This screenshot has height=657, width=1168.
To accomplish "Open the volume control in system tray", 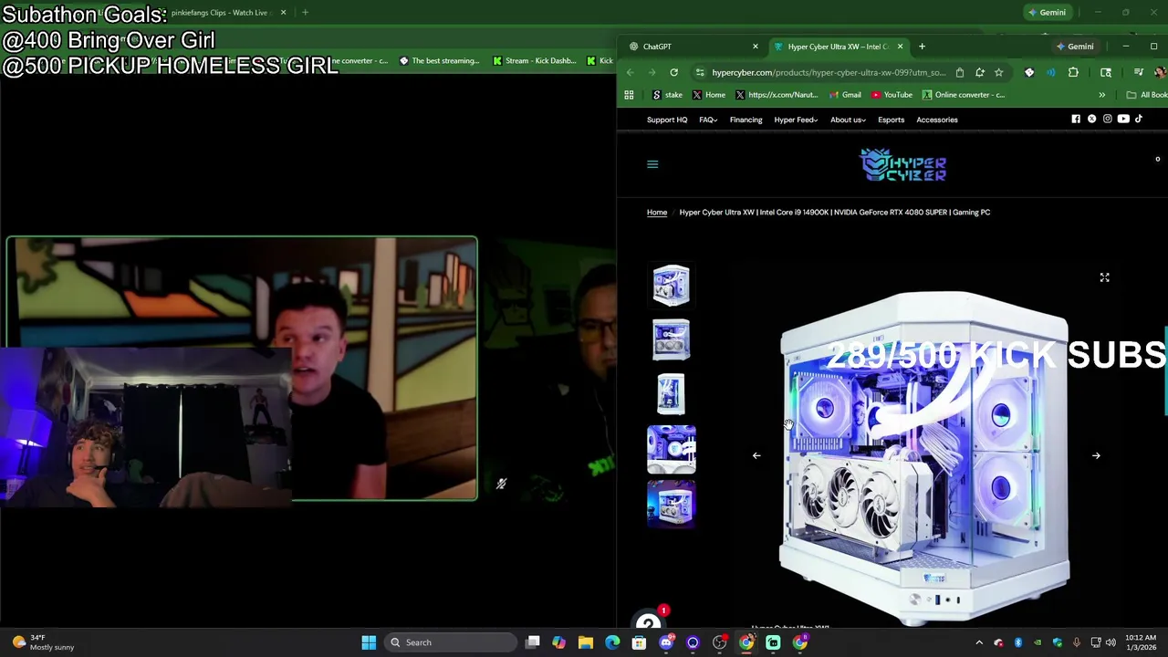I will pyautogui.click(x=1111, y=642).
